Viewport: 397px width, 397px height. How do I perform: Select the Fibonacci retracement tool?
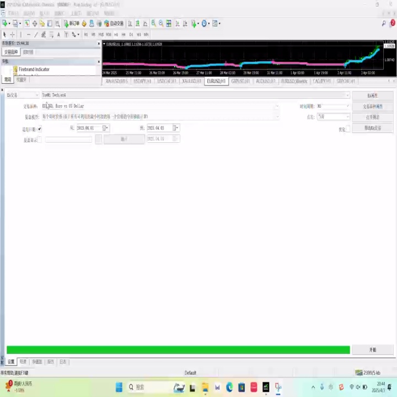pos(51,34)
